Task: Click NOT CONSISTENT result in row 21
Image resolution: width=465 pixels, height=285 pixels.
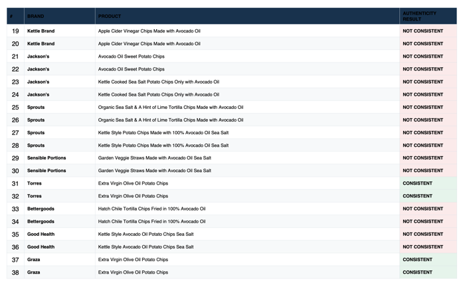Action: pos(422,56)
